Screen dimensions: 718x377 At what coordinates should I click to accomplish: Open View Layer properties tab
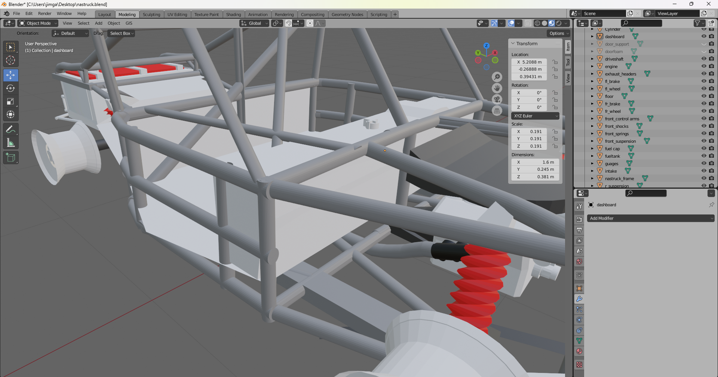[579, 241]
